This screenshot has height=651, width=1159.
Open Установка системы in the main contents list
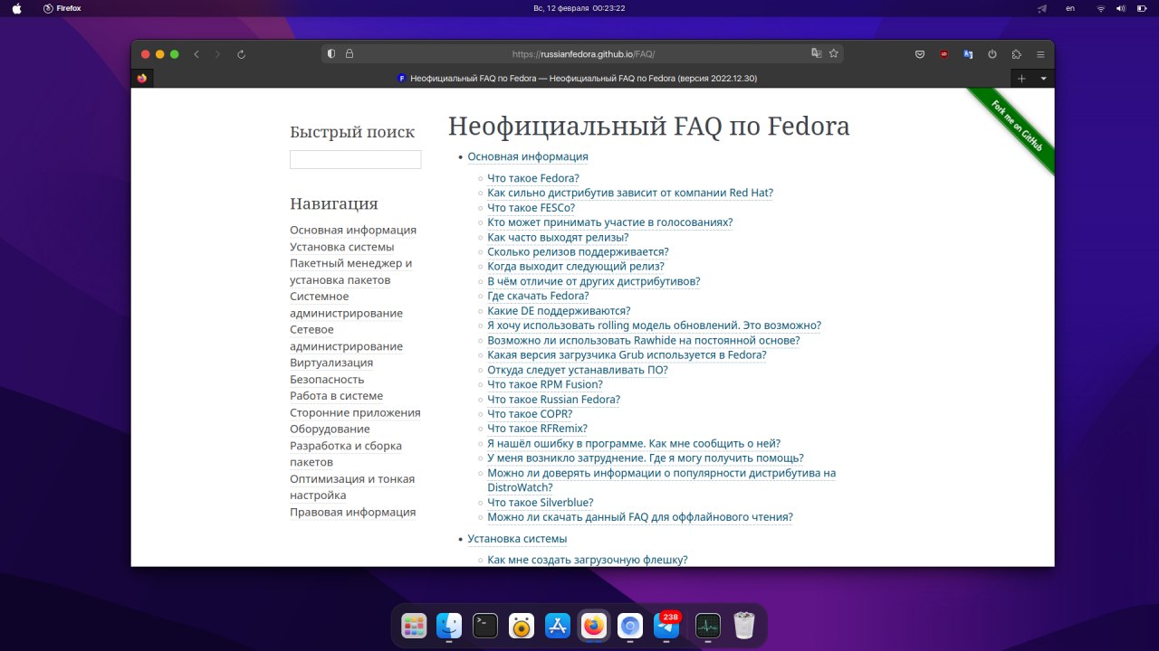(x=517, y=539)
